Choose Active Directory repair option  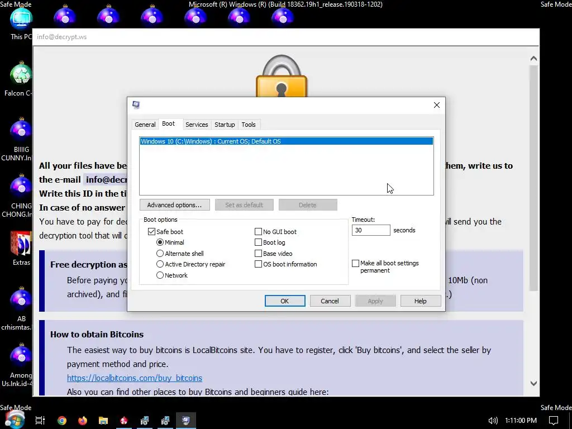click(x=160, y=264)
